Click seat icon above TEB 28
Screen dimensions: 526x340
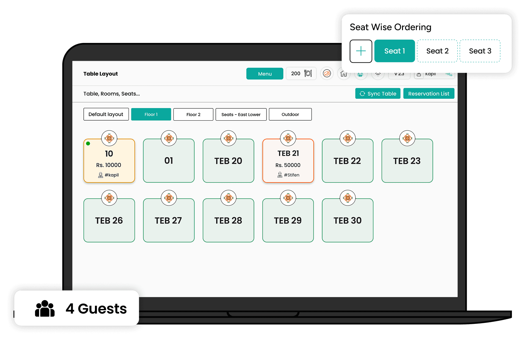(x=228, y=198)
